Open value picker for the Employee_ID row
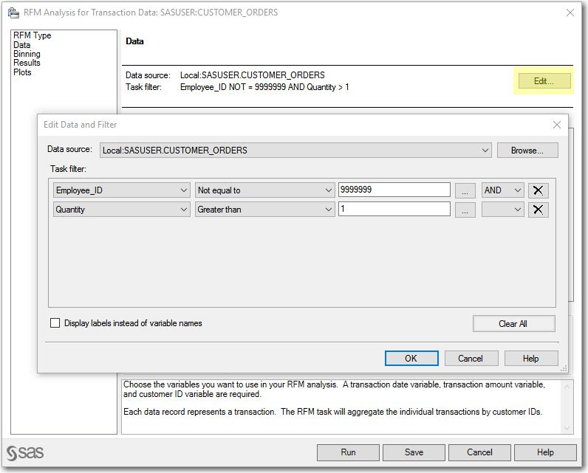Image resolution: width=588 pixels, height=473 pixels. coord(465,190)
